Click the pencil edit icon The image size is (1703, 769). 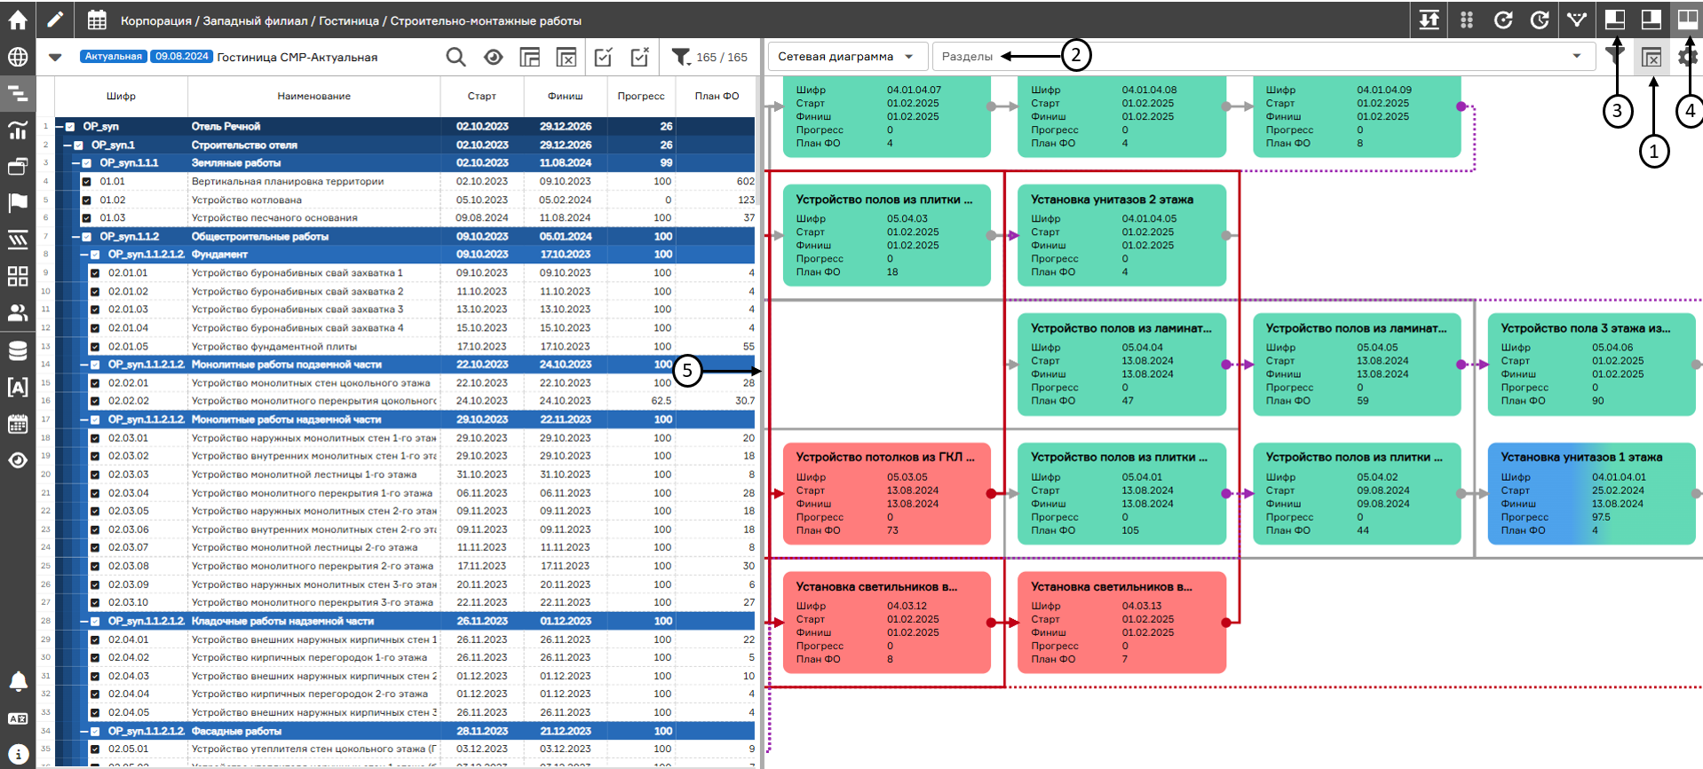(x=55, y=20)
